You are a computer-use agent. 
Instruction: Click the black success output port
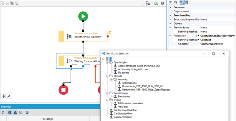(71, 66)
